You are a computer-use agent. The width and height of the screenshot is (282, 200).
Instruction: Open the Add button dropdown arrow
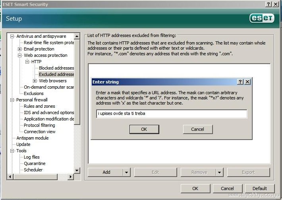(127, 172)
